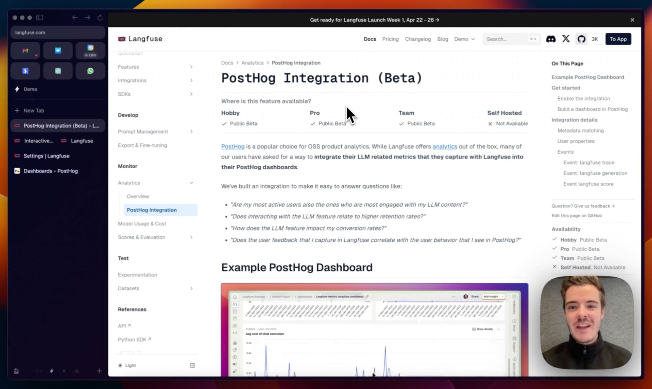Collapse the Analytics section chevron
The image size is (652, 389).
[191, 183]
